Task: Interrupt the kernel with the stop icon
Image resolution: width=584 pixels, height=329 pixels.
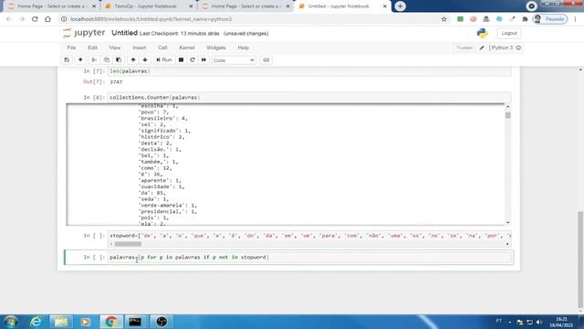Action: (x=181, y=60)
